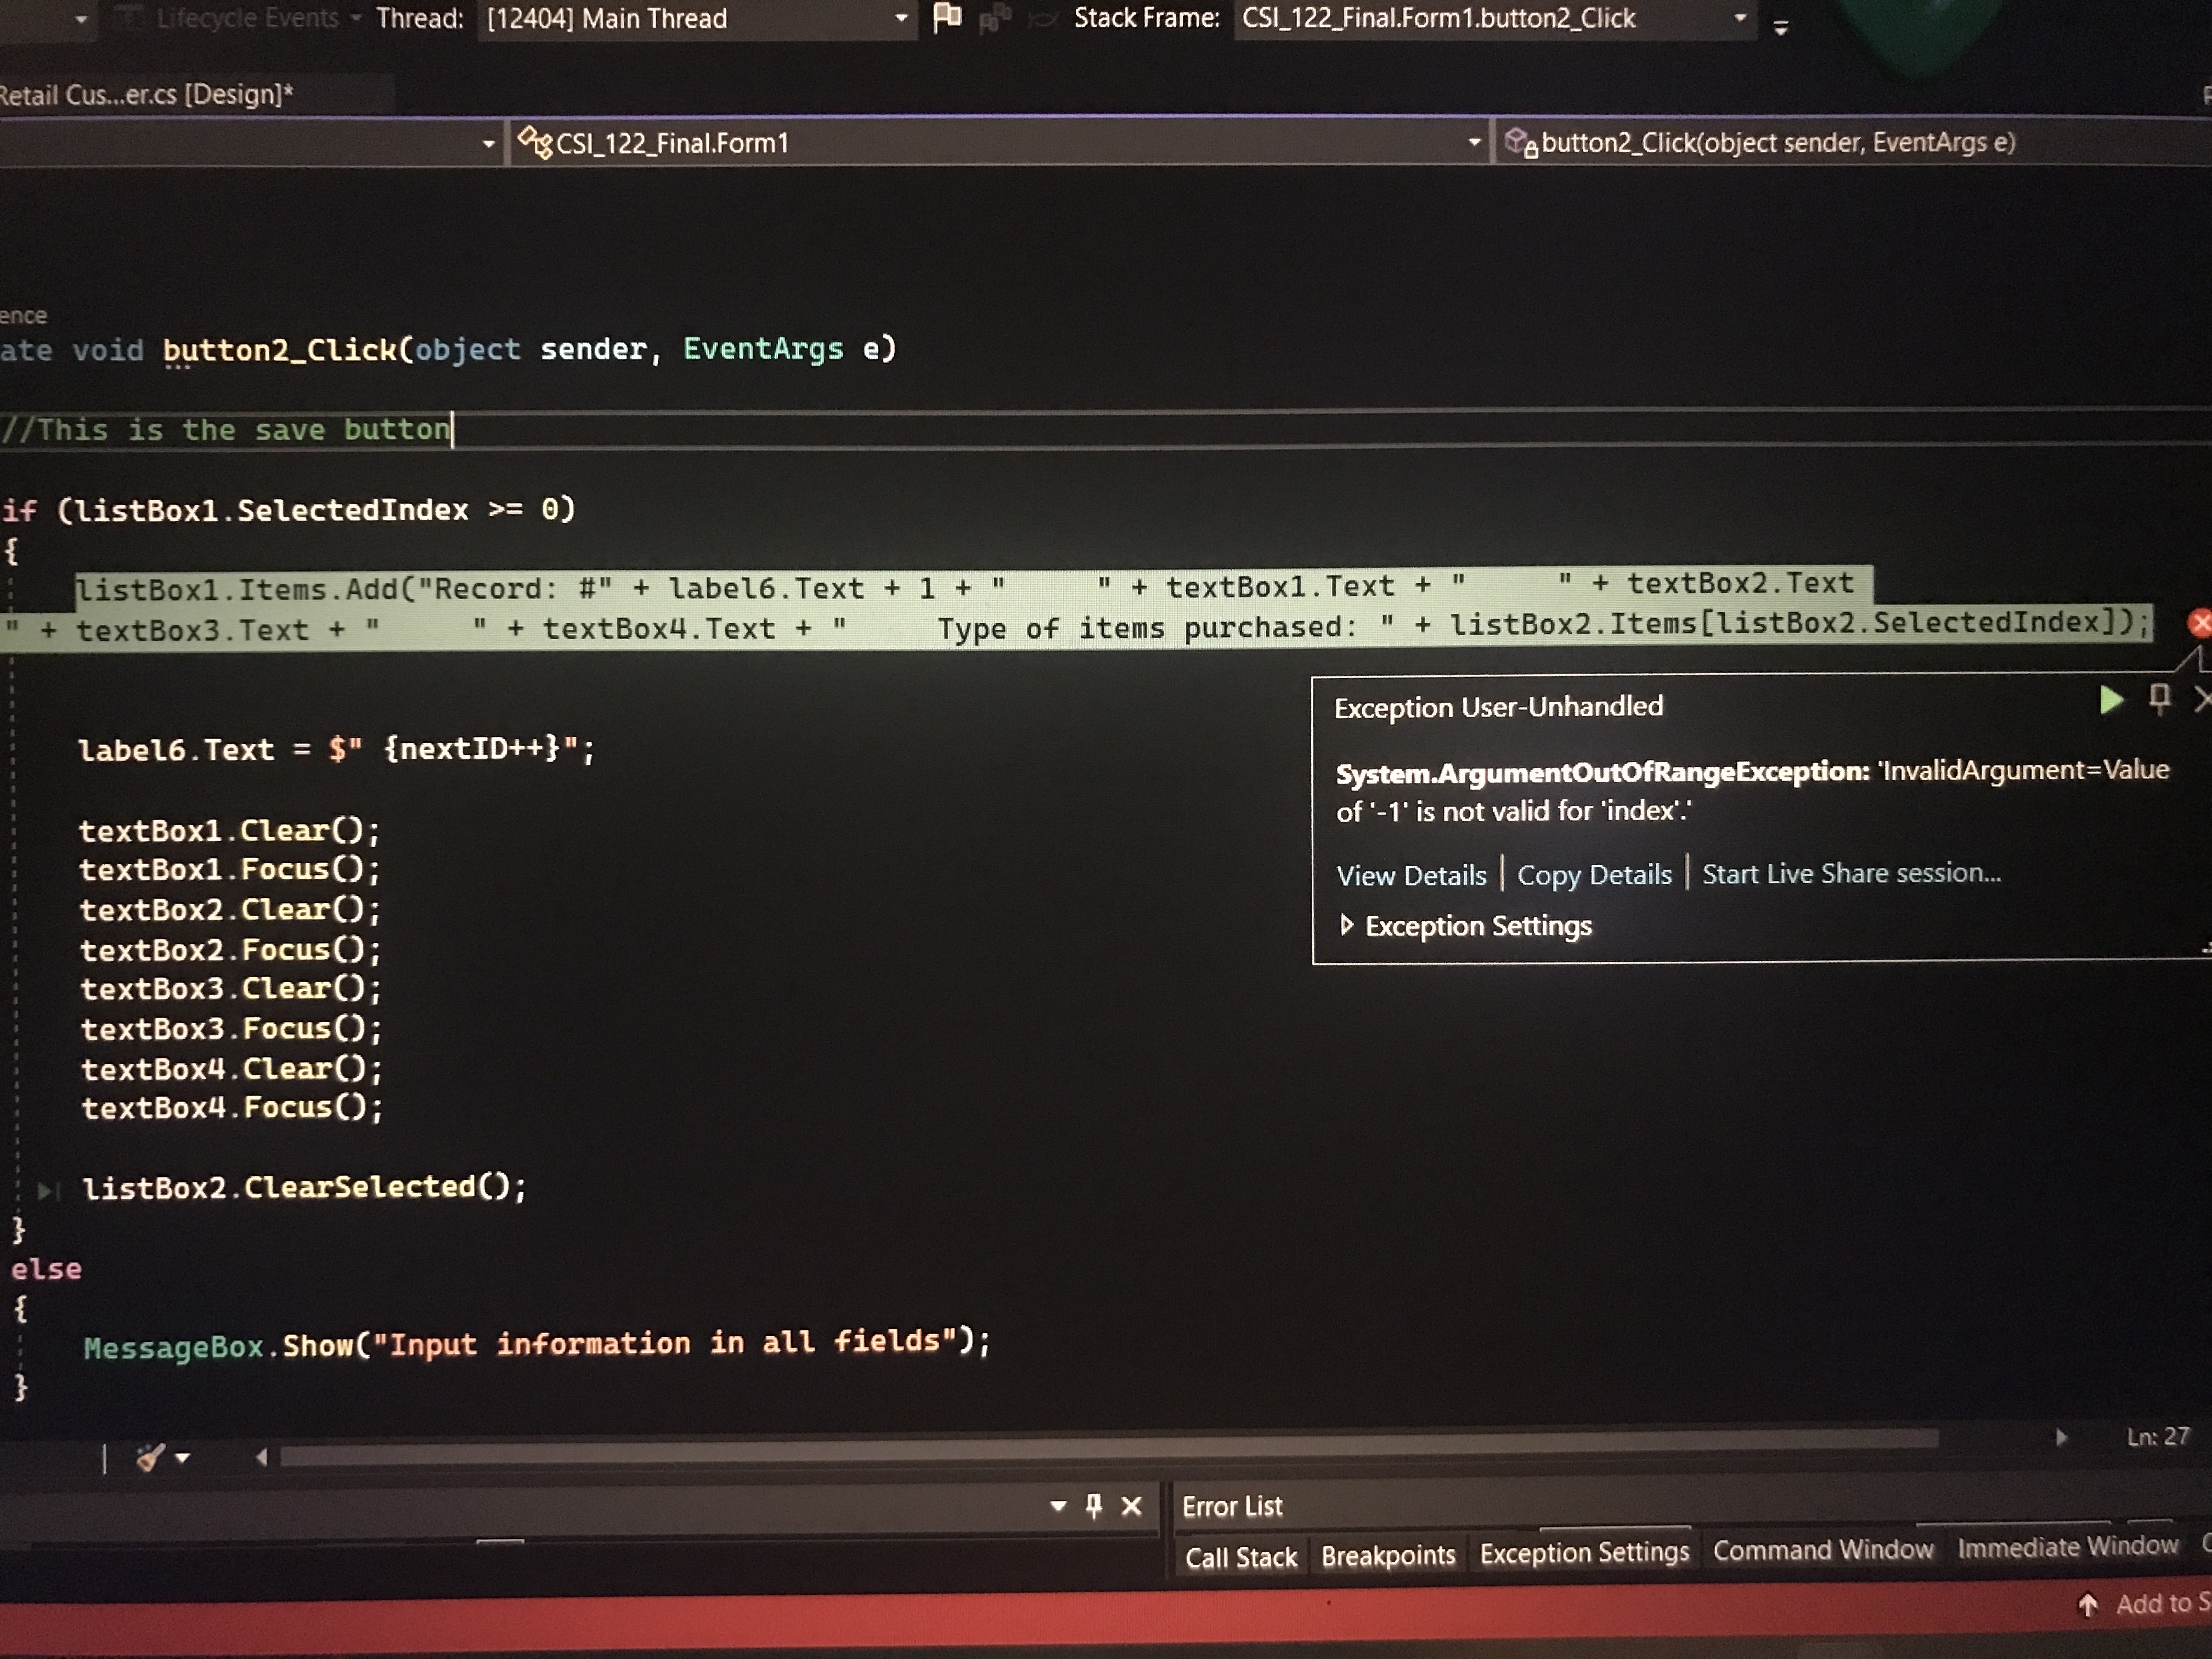Open the Call Stack tab

(1240, 1557)
